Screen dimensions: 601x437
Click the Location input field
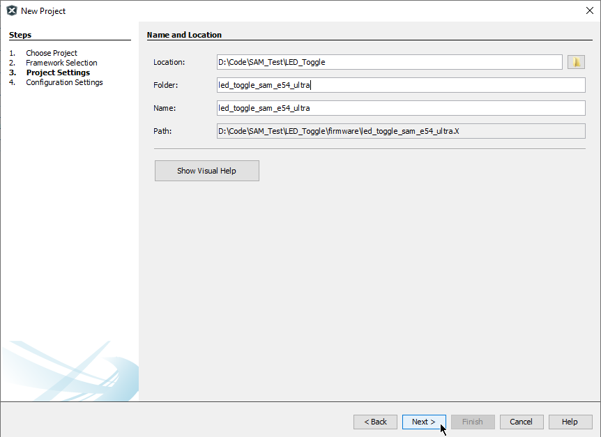tap(390, 62)
